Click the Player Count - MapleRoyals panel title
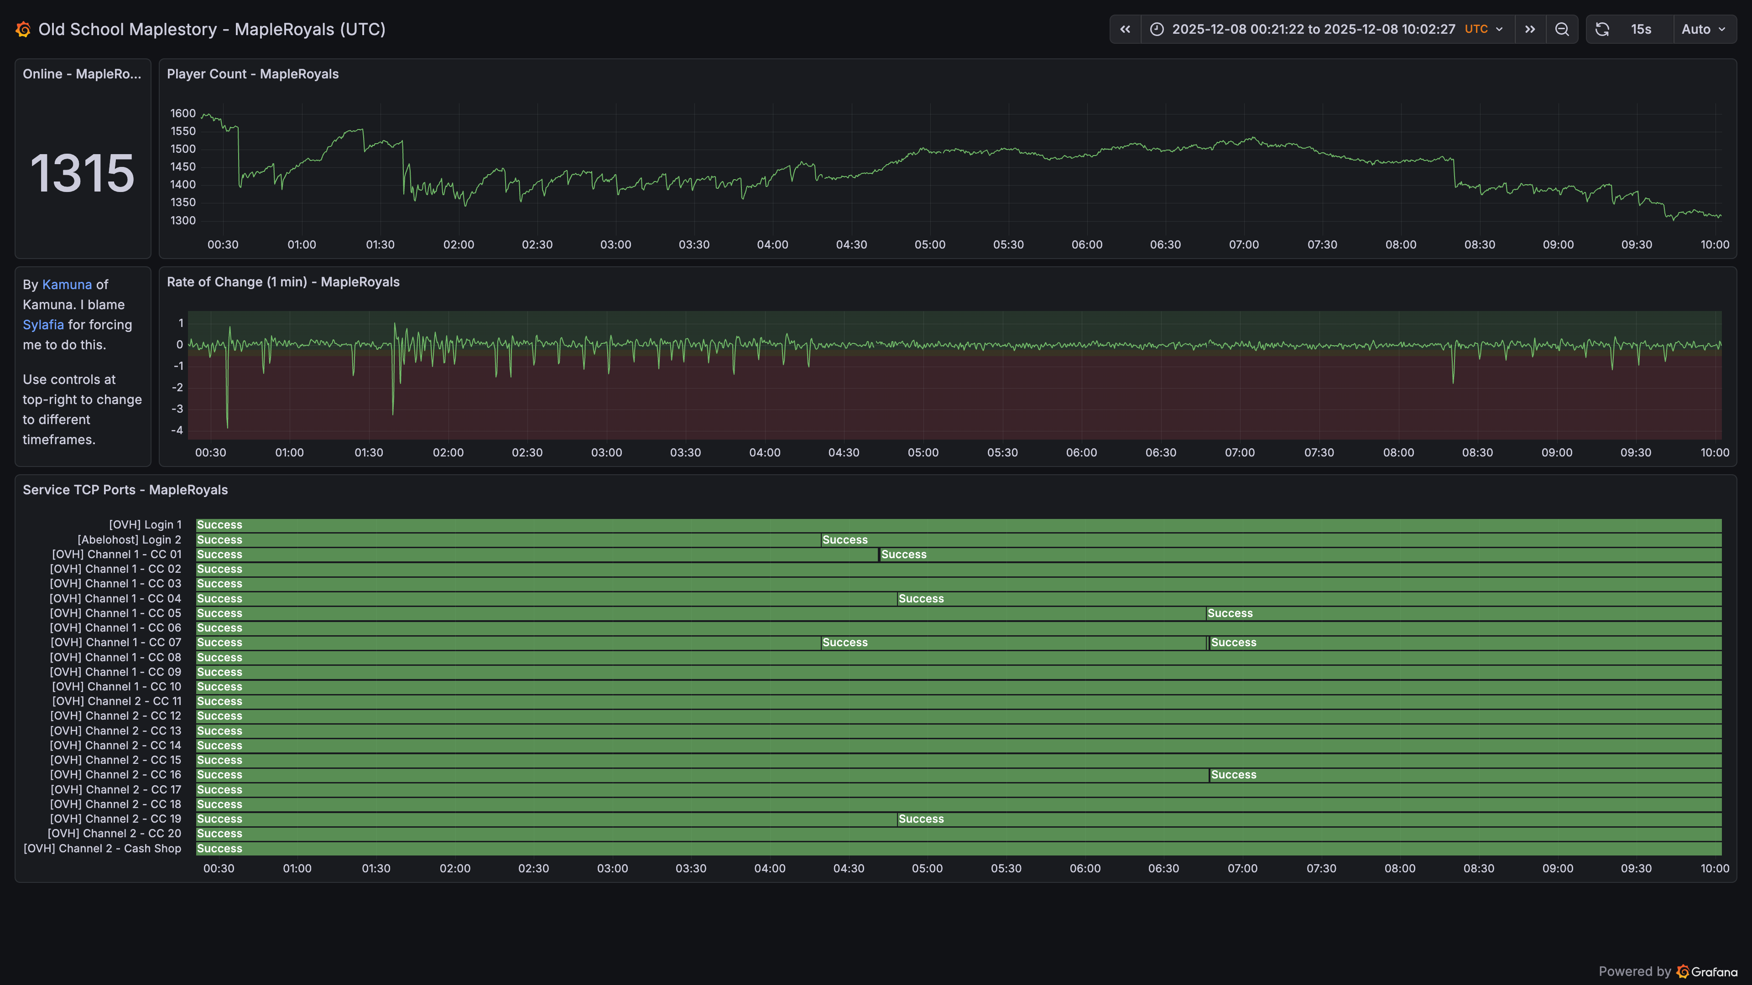This screenshot has height=985, width=1752. pyautogui.click(x=252, y=74)
